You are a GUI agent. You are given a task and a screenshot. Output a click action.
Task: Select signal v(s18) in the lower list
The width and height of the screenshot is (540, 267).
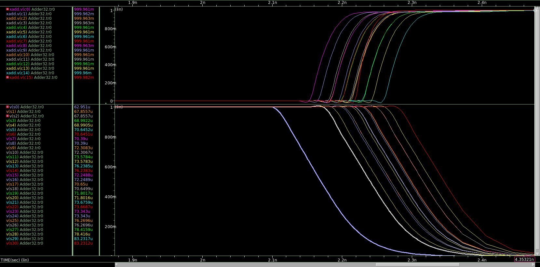[x=24, y=189]
